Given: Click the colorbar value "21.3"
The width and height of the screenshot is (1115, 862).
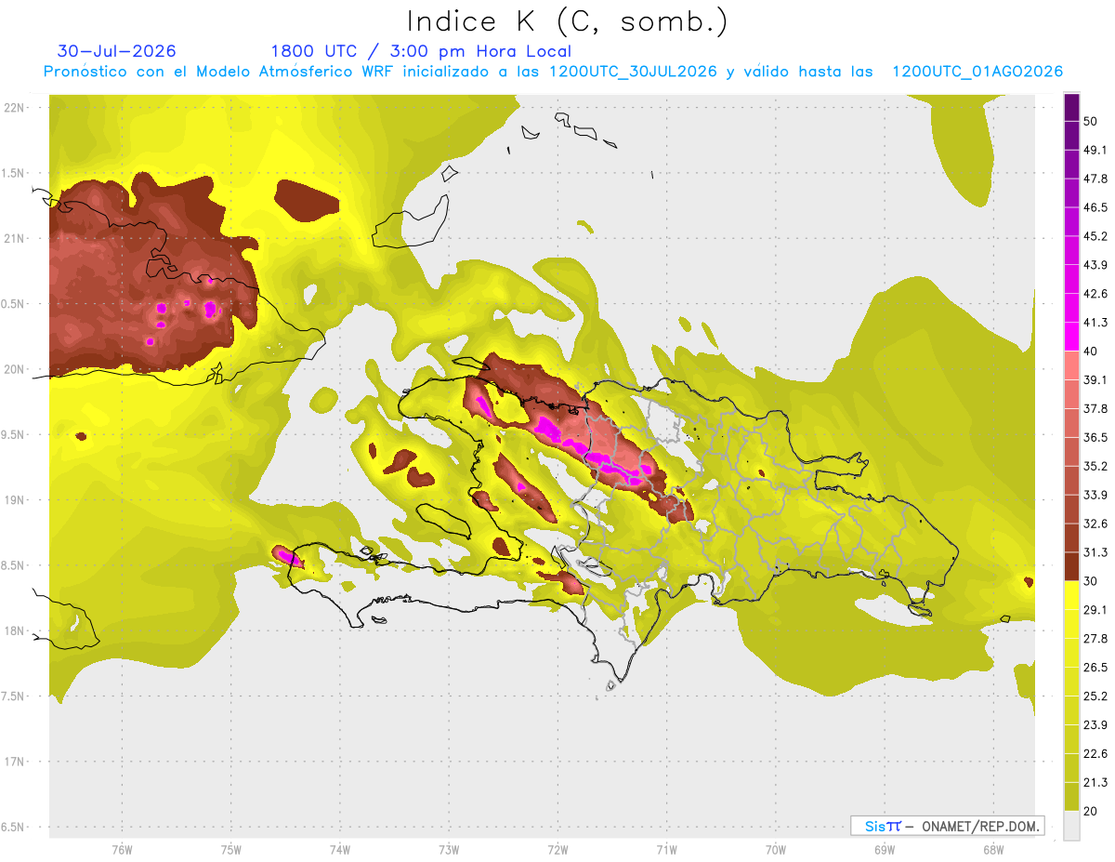Looking at the screenshot, I should pos(1095,783).
